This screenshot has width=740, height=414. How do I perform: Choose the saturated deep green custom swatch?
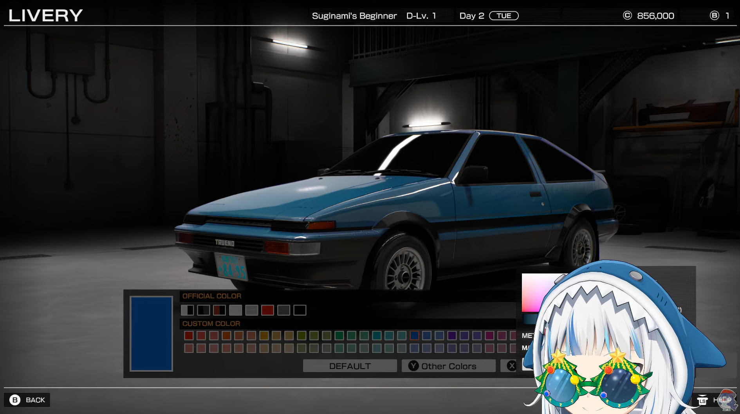[339, 335]
